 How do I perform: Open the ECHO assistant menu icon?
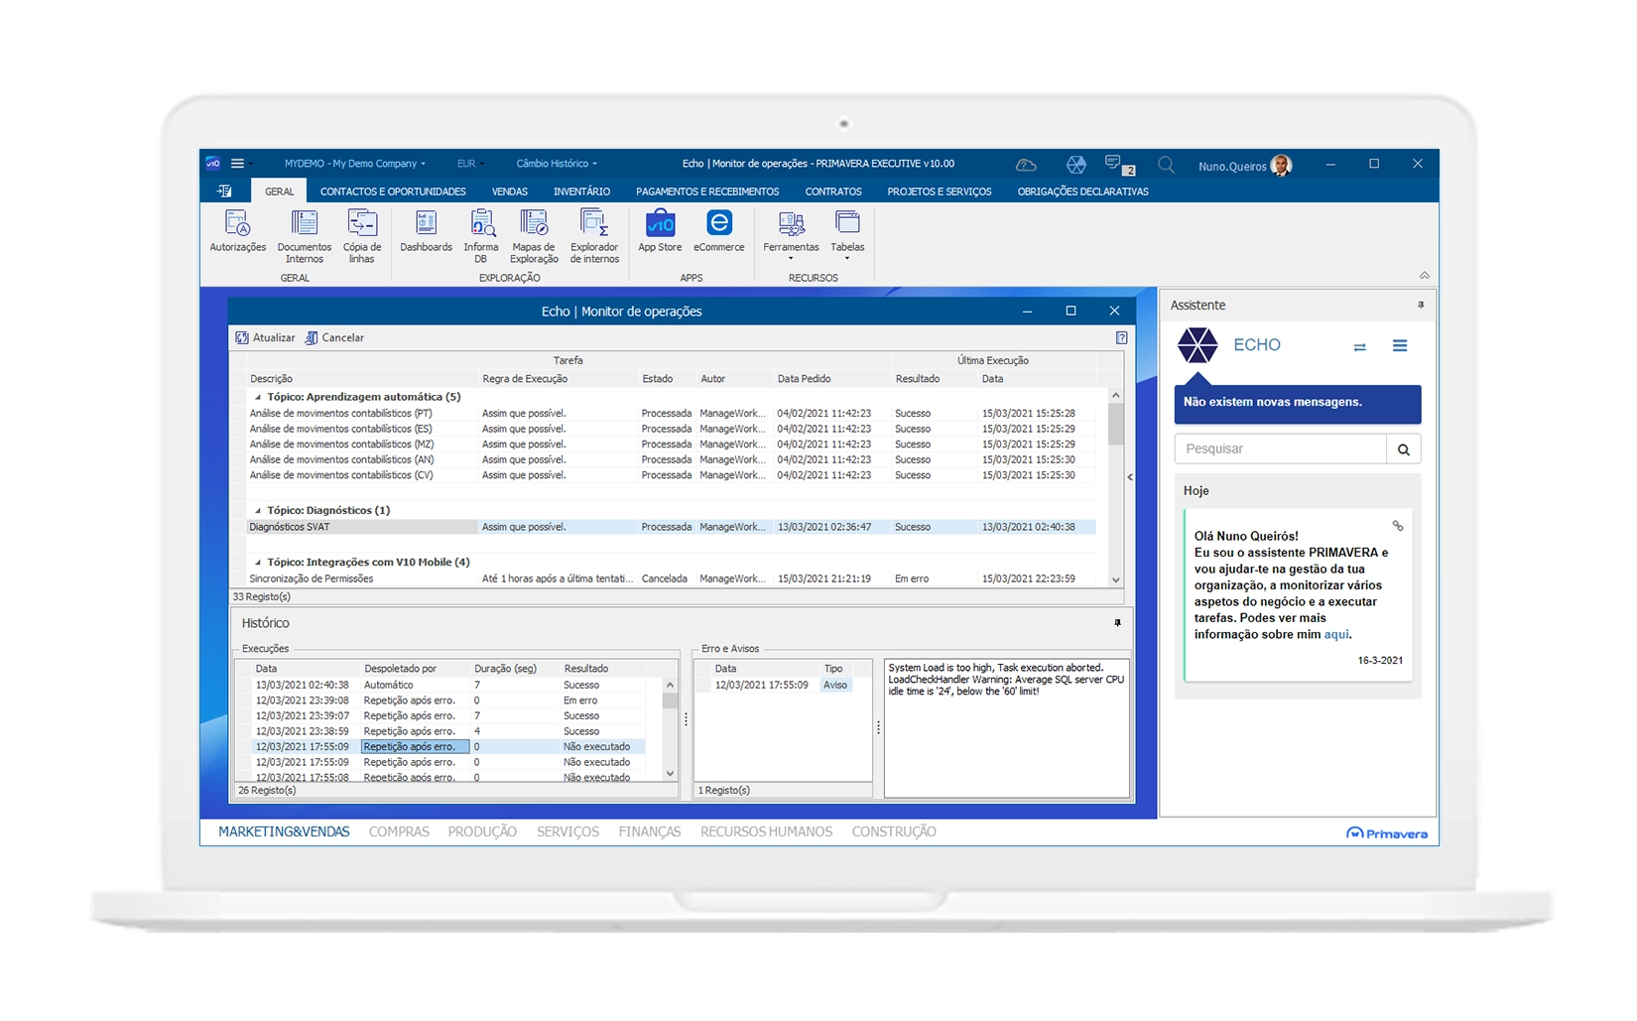pyautogui.click(x=1400, y=345)
